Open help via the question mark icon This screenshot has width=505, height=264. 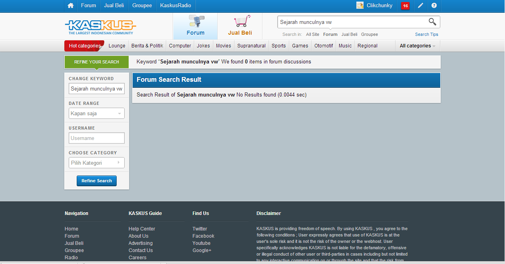coord(434,6)
